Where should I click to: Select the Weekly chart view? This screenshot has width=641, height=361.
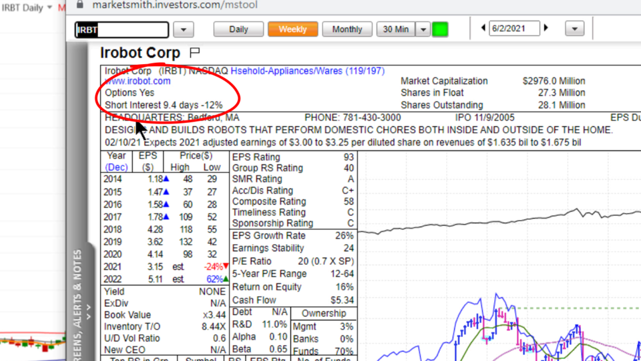[292, 29]
